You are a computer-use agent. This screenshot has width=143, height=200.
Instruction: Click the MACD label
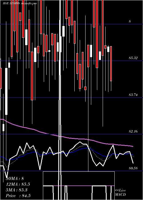[x=120, y=195]
